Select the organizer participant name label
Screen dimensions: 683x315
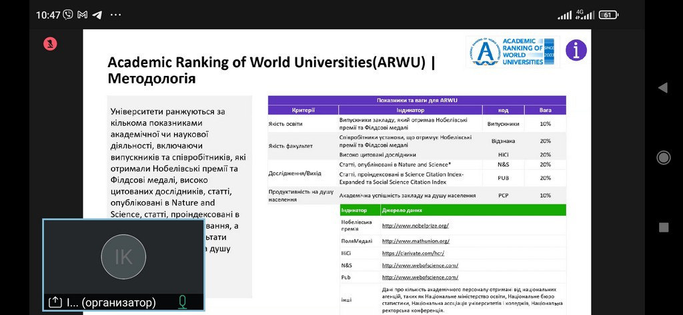[111, 302]
